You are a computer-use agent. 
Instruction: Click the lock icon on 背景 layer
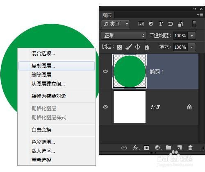click(189, 107)
